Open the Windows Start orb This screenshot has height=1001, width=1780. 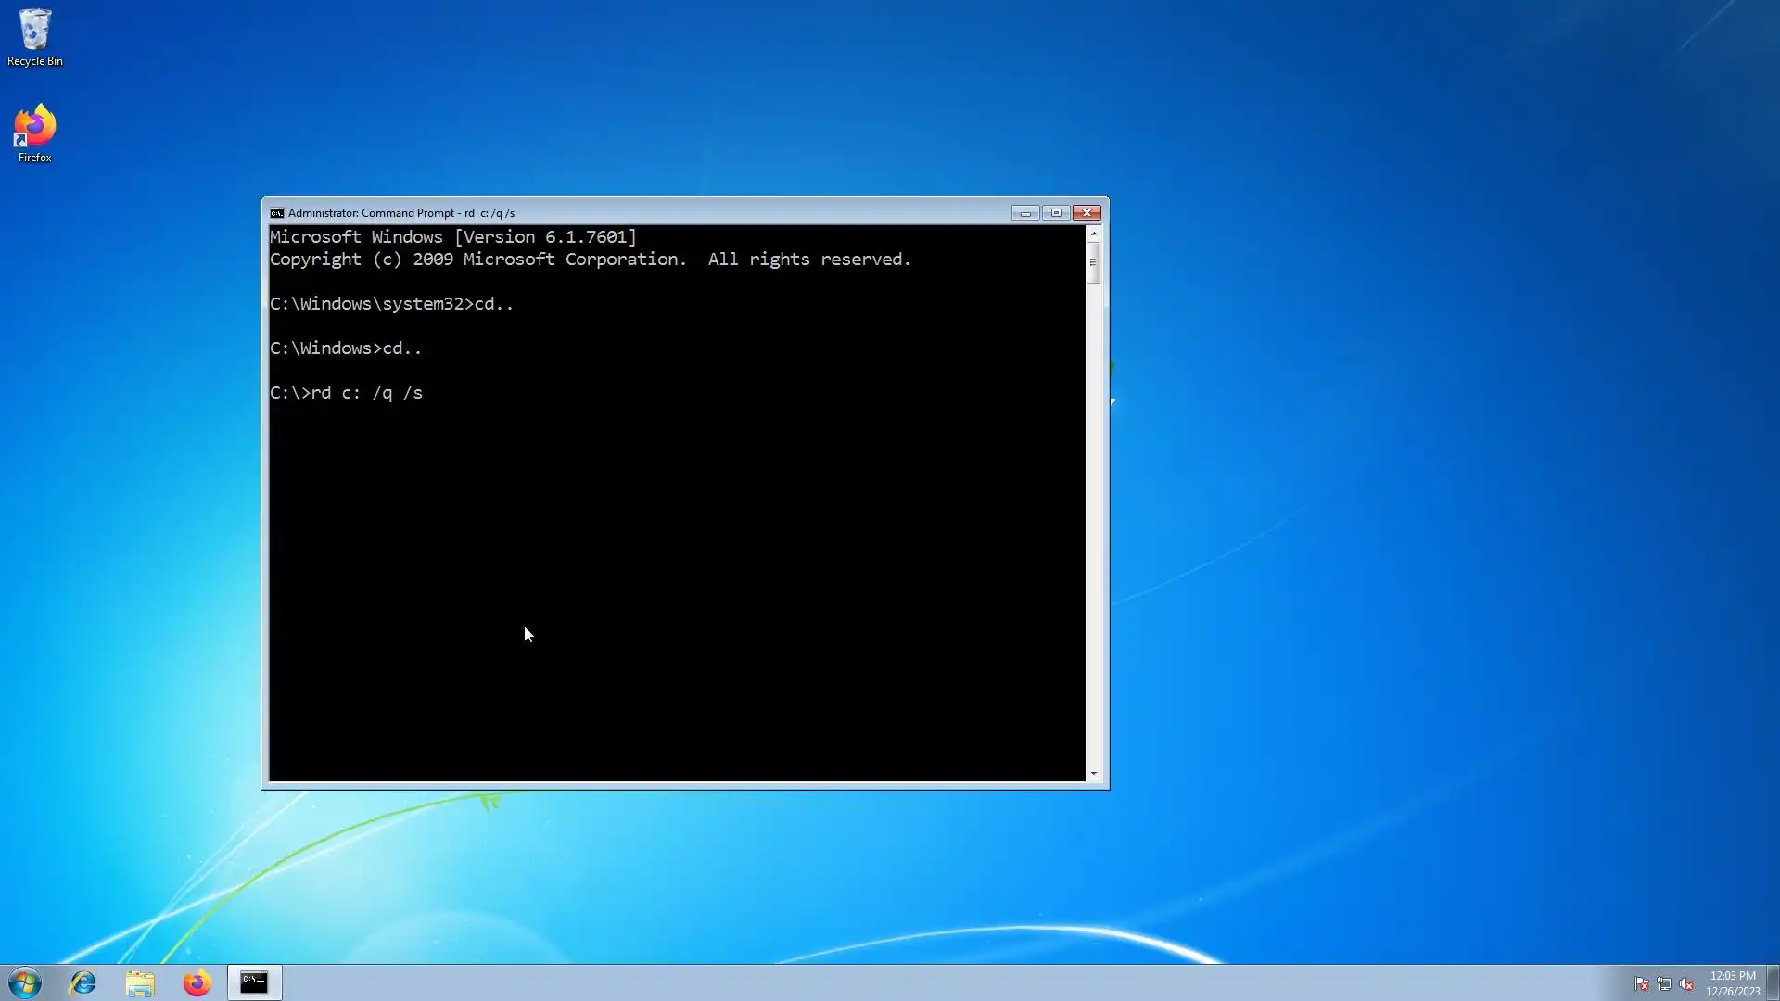coord(25,982)
